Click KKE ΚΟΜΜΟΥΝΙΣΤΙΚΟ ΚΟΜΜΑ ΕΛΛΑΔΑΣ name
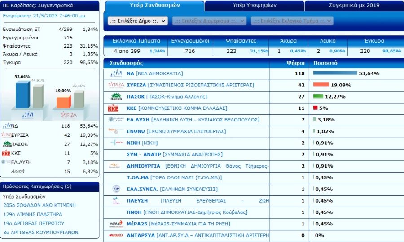The image size is (404, 242). pyautogui.click(x=177, y=108)
